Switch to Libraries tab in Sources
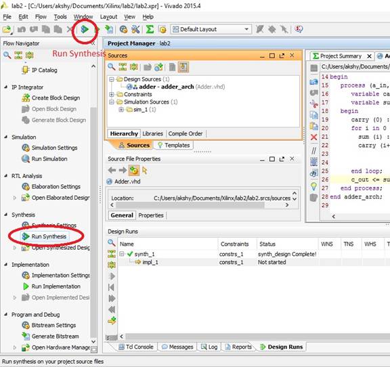Image resolution: width=390 pixels, height=367 pixels. tap(153, 133)
